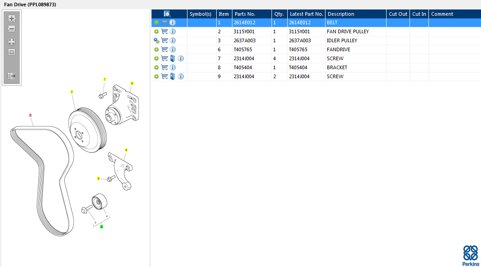Click callout 2 label above pulley
The height and width of the screenshot is (267, 481).
[x=72, y=92]
